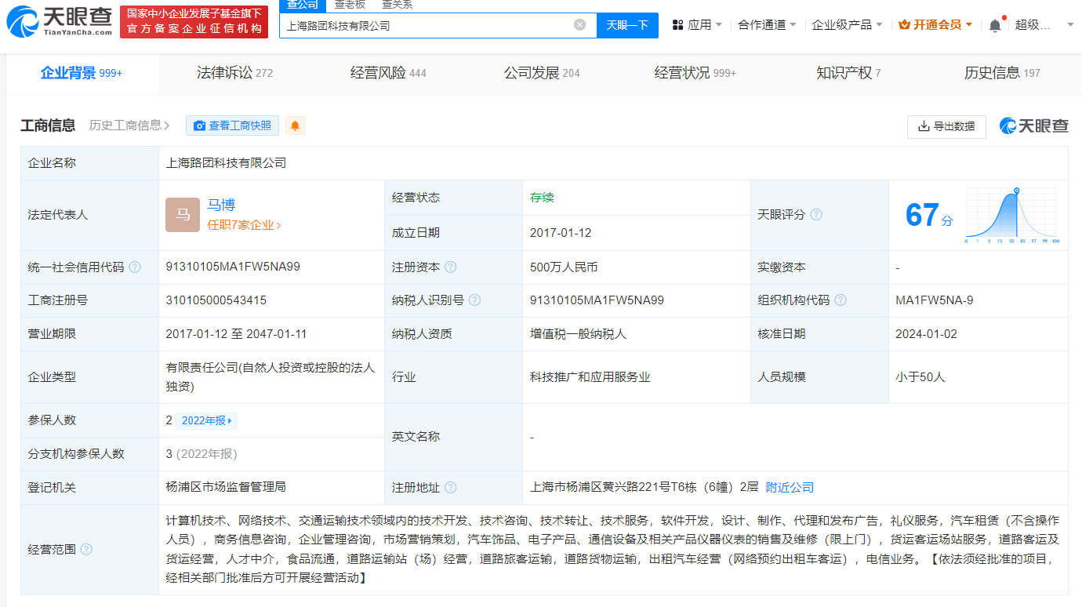
Task: Click the 天眼评分 score distribution chart
Action: click(1012, 214)
